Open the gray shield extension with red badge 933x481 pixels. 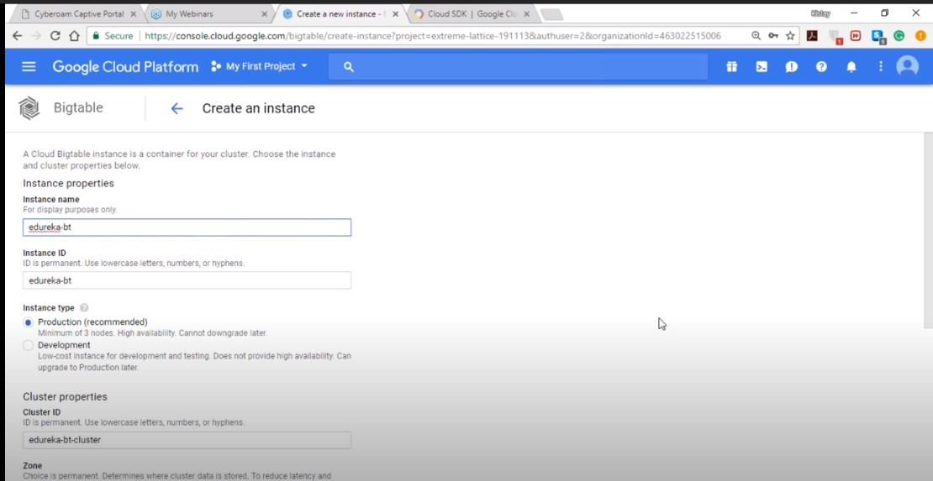click(x=835, y=37)
